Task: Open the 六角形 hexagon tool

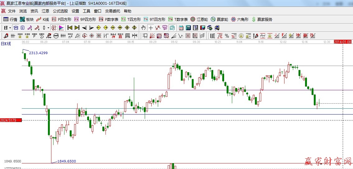Action: pyautogui.click(x=239, y=19)
